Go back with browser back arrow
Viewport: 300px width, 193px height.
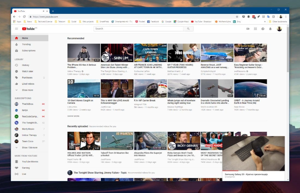(x=14, y=17)
